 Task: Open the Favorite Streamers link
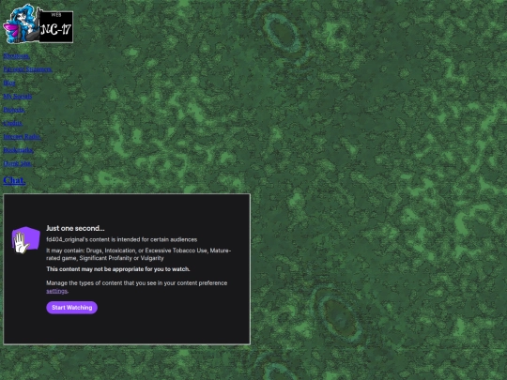tap(28, 69)
